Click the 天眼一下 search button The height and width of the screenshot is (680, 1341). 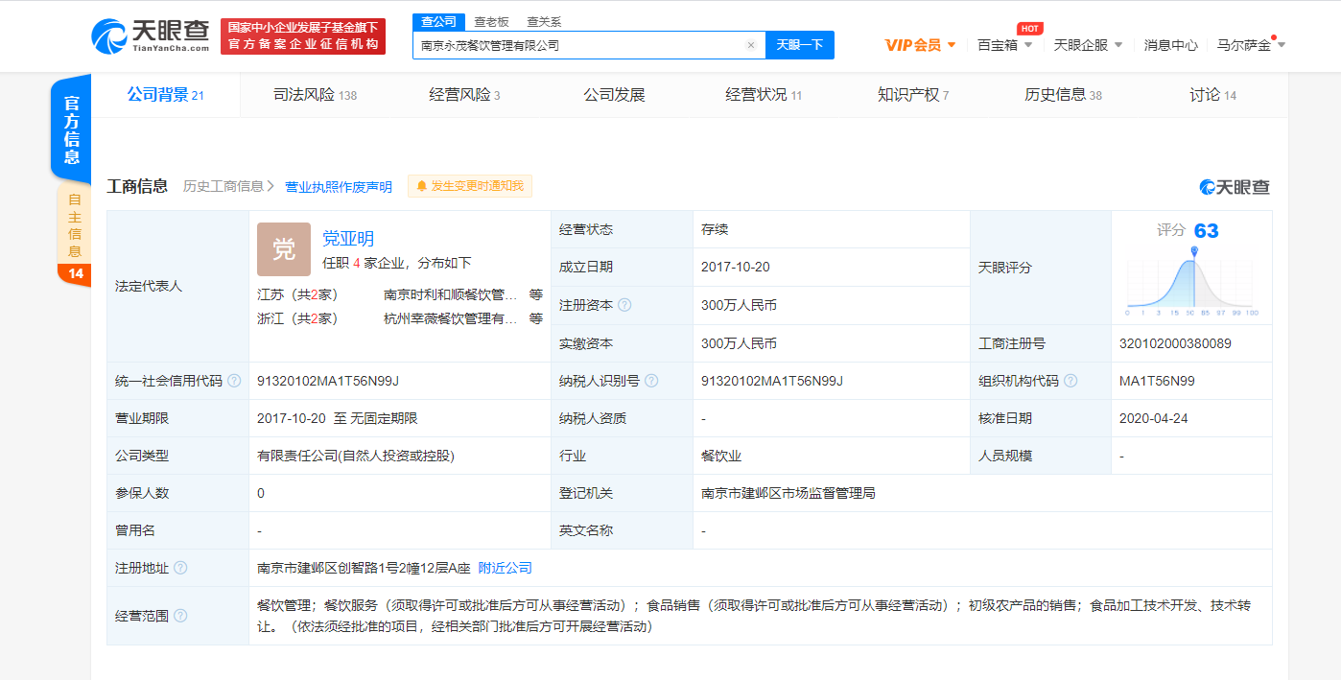click(800, 45)
